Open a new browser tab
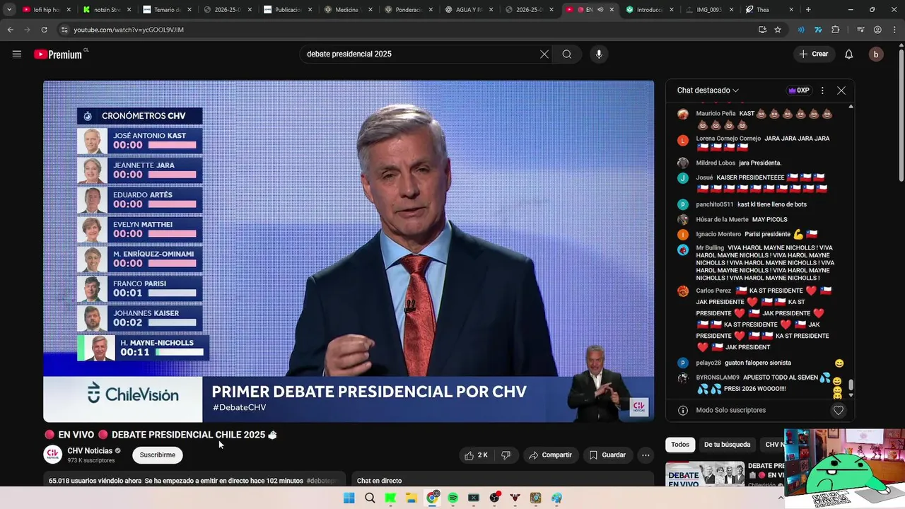Screen dimensions: 905x509 [x=808, y=10]
